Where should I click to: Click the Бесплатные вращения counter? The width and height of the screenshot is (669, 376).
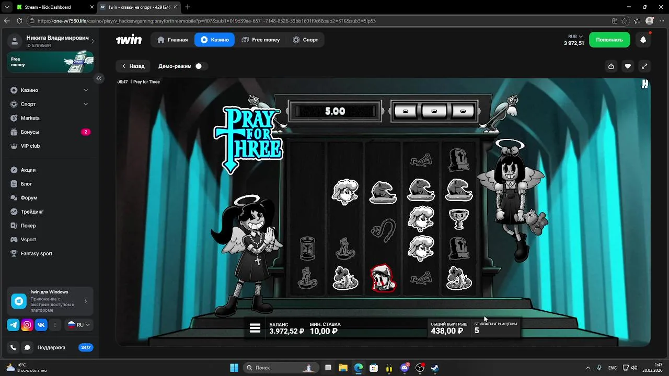pos(495,327)
